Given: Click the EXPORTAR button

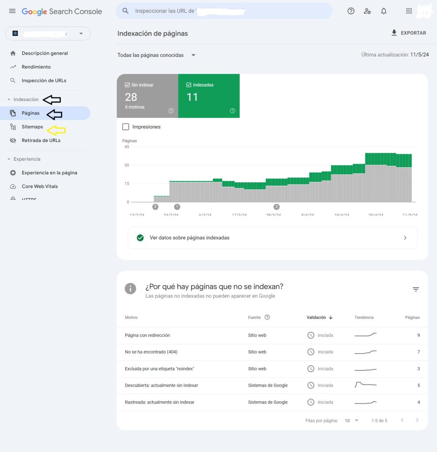Looking at the screenshot, I should pyautogui.click(x=408, y=33).
